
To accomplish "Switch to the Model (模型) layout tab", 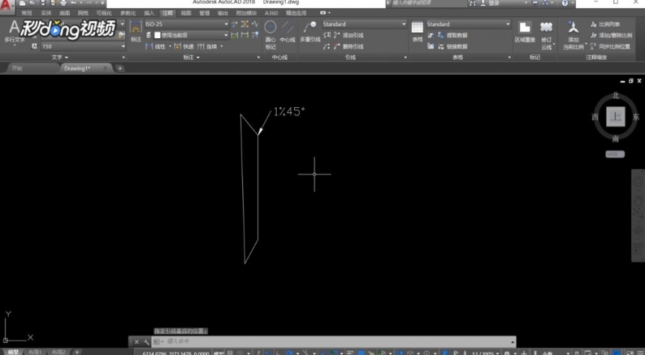I will coord(13,352).
